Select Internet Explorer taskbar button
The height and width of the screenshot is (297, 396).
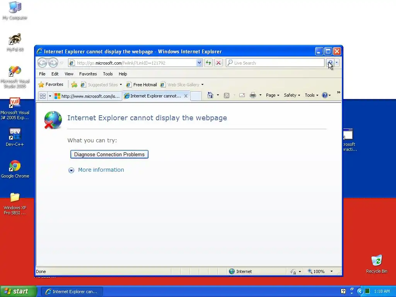72,292
